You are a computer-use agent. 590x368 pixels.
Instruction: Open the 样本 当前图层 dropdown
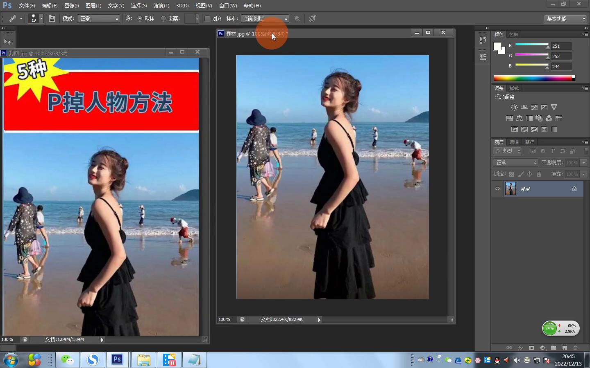click(x=265, y=19)
